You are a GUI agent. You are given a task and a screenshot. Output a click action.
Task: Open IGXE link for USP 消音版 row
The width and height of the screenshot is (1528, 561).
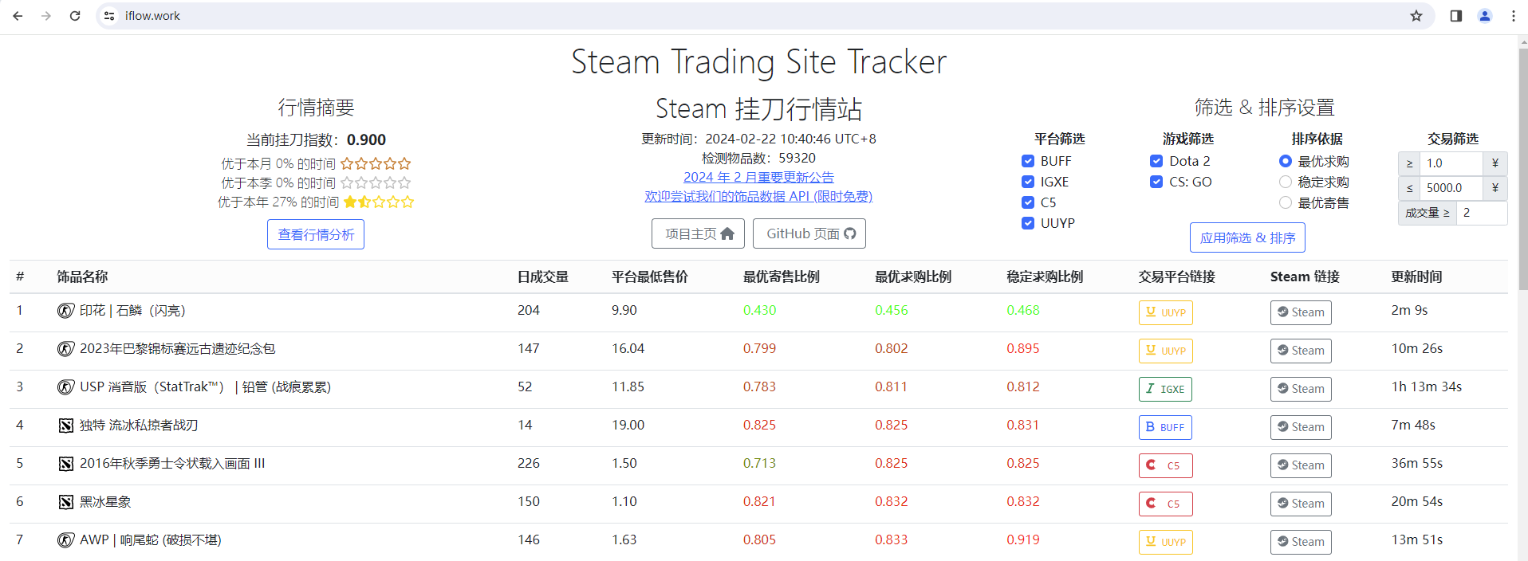coord(1165,389)
